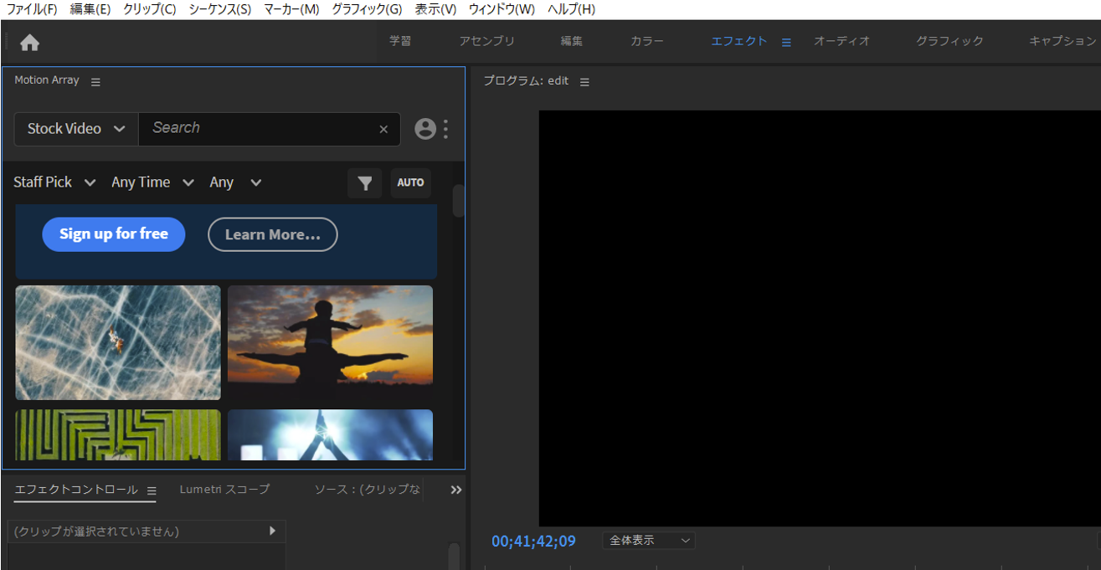Click the filter funnel icon in Motion Array
This screenshot has height=570, width=1101.
[x=364, y=182]
